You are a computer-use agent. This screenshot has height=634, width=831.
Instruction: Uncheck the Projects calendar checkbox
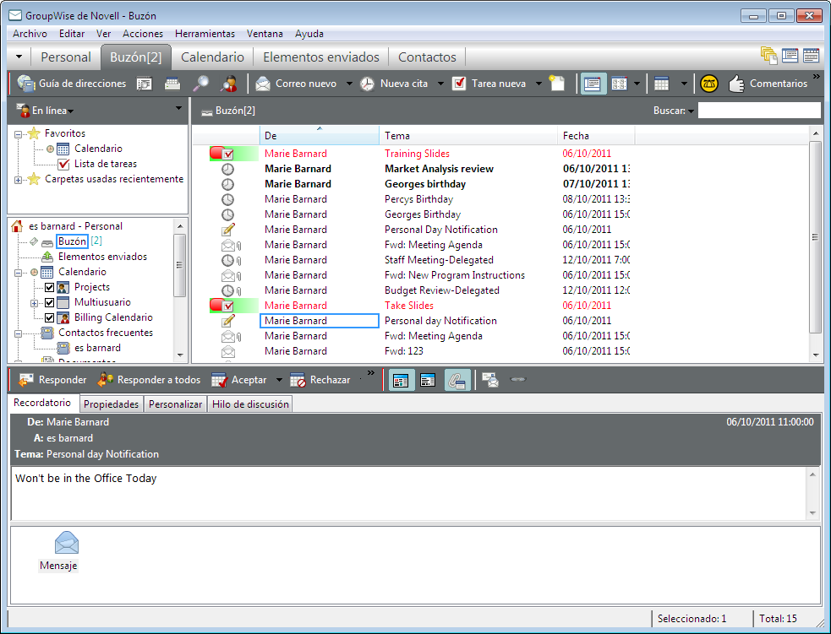tap(49, 287)
